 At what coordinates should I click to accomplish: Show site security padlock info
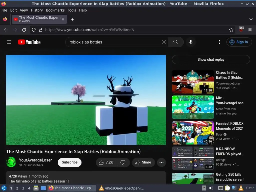(x=41, y=30)
